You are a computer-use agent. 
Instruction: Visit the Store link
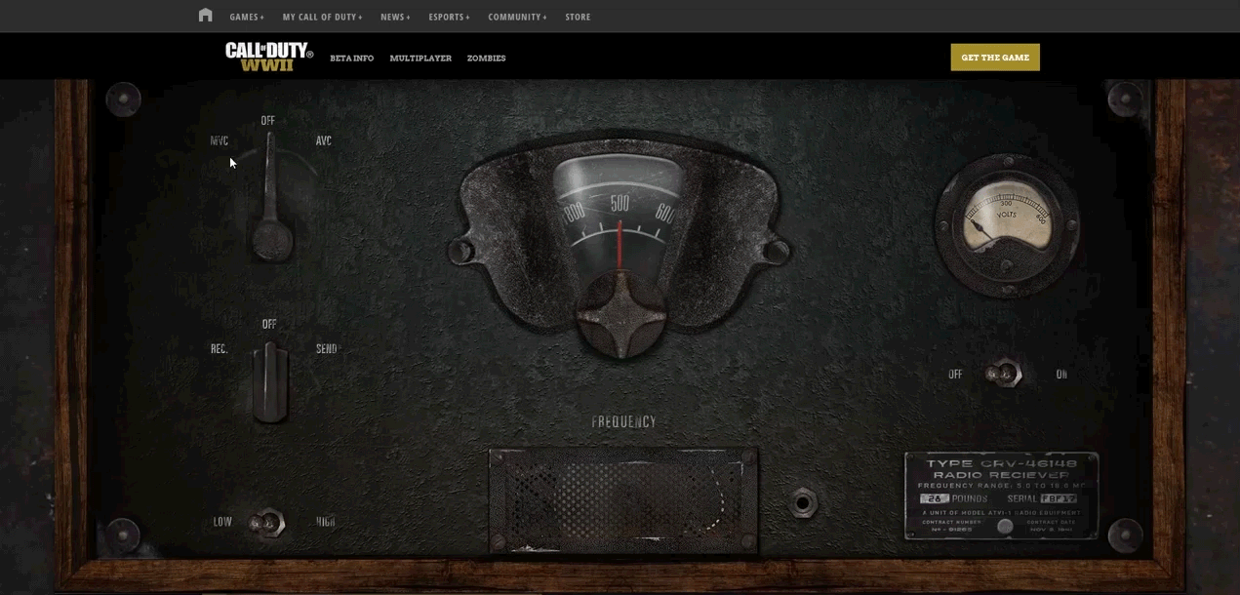(x=578, y=17)
